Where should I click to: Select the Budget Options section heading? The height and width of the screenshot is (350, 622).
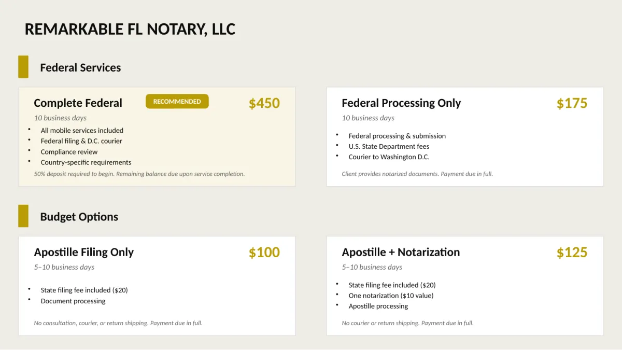pyautogui.click(x=79, y=217)
